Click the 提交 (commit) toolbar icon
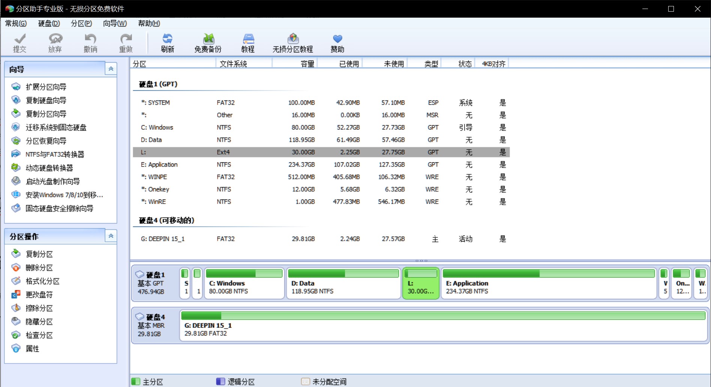 click(19, 43)
